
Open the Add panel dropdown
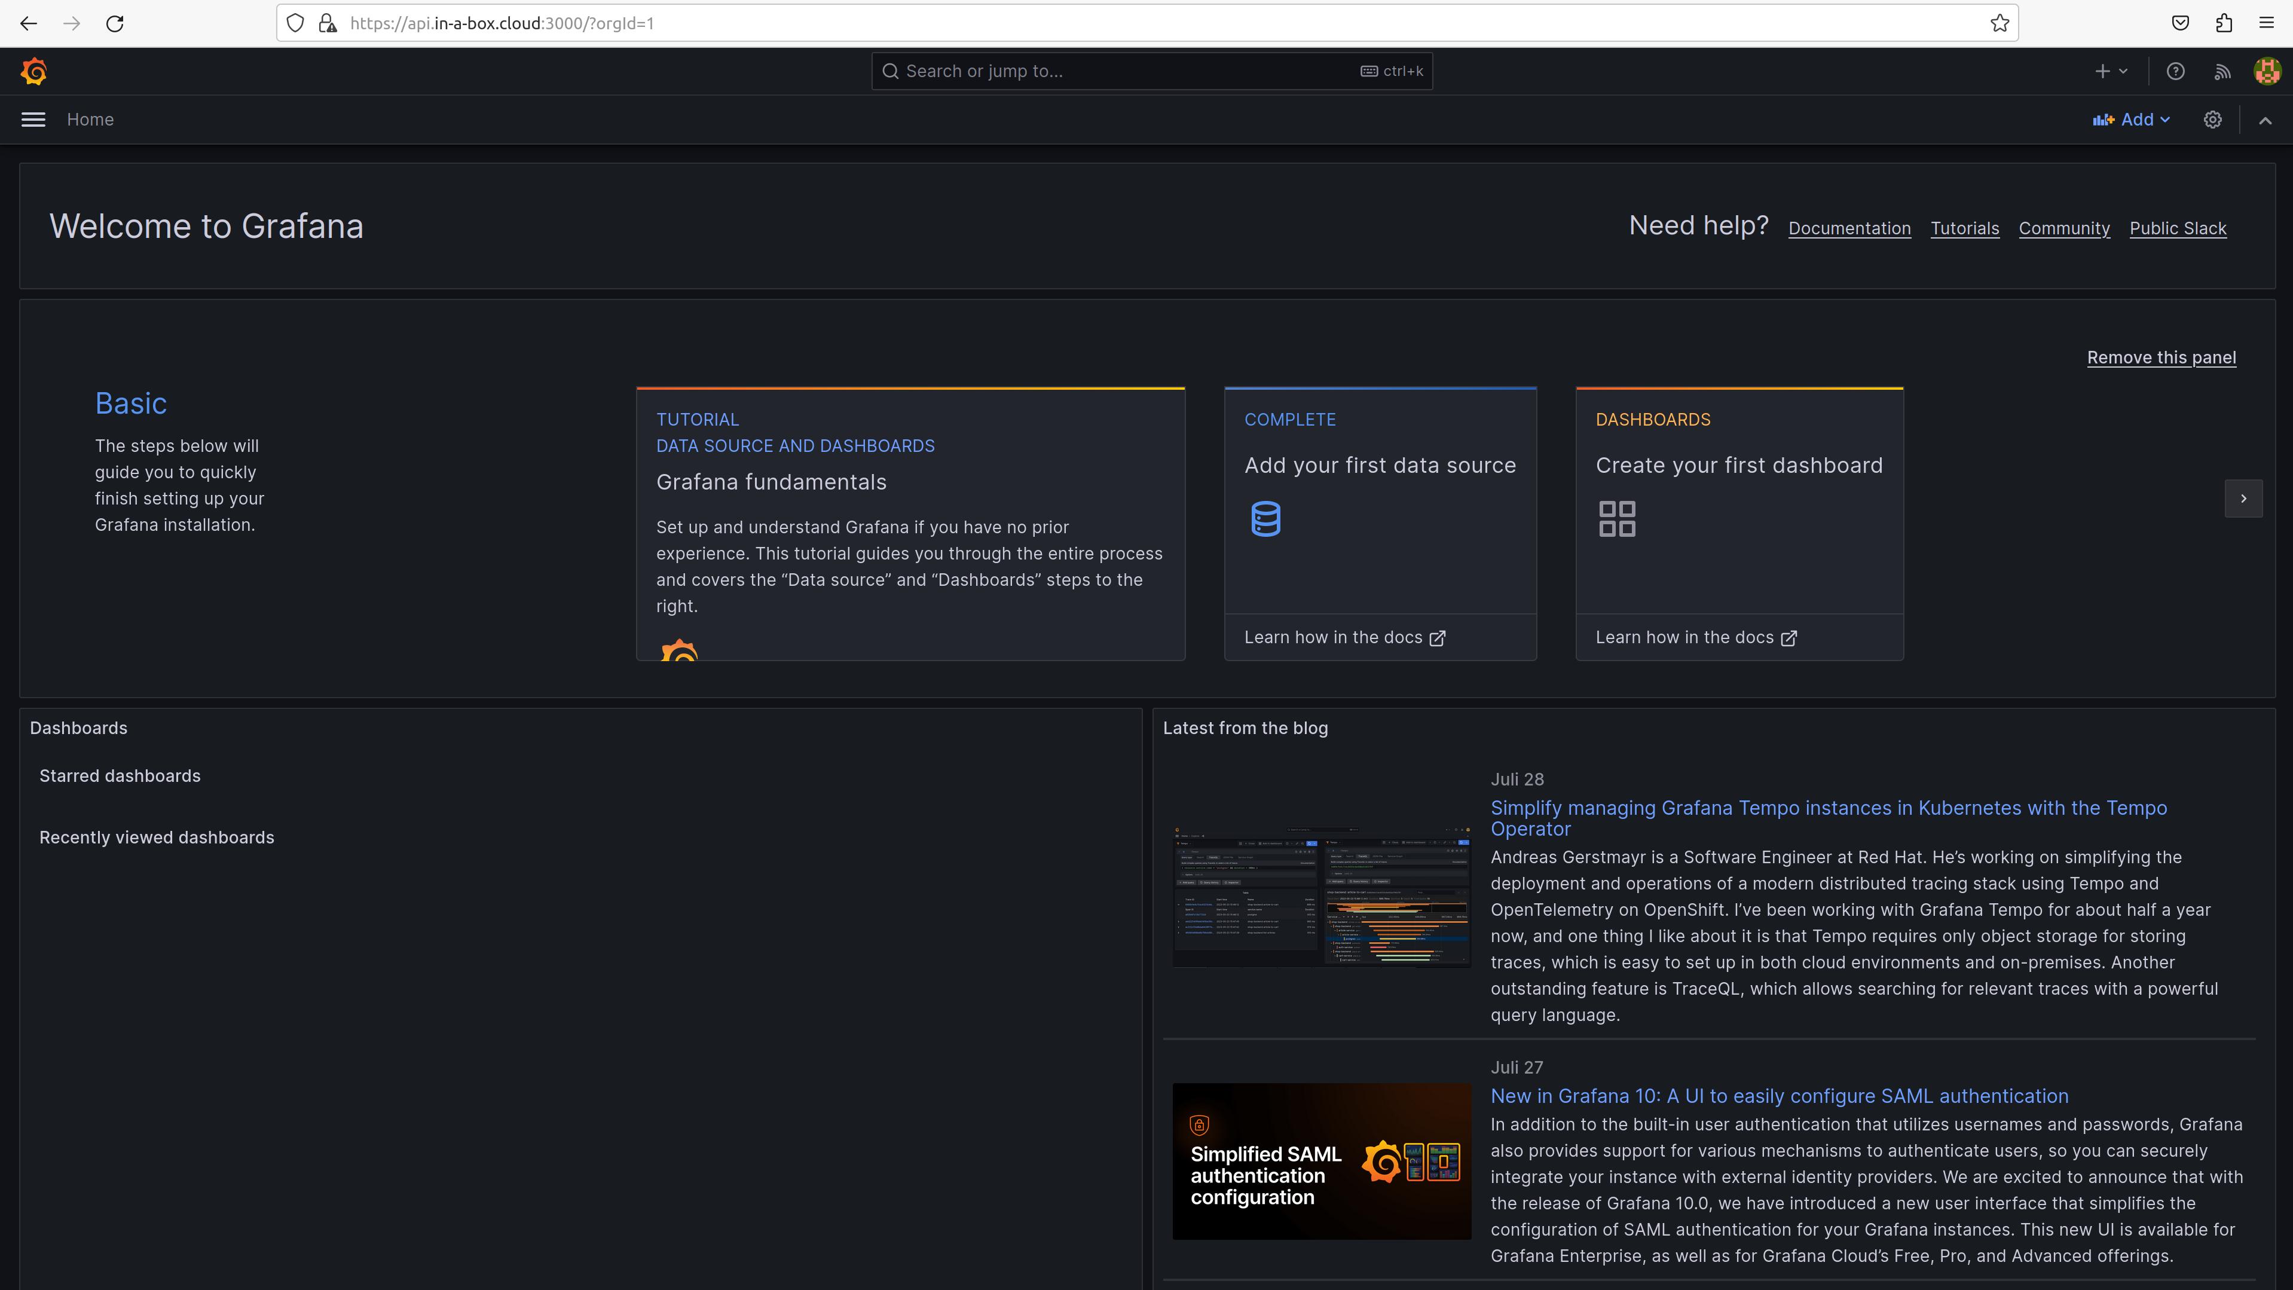tap(2131, 120)
